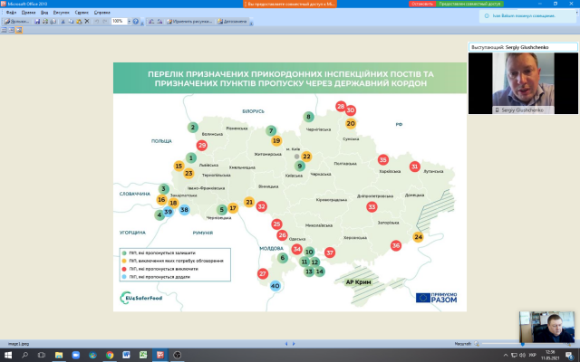Switch to single picture view icon
Viewport: 580px width, 362px height.
pos(18,29)
